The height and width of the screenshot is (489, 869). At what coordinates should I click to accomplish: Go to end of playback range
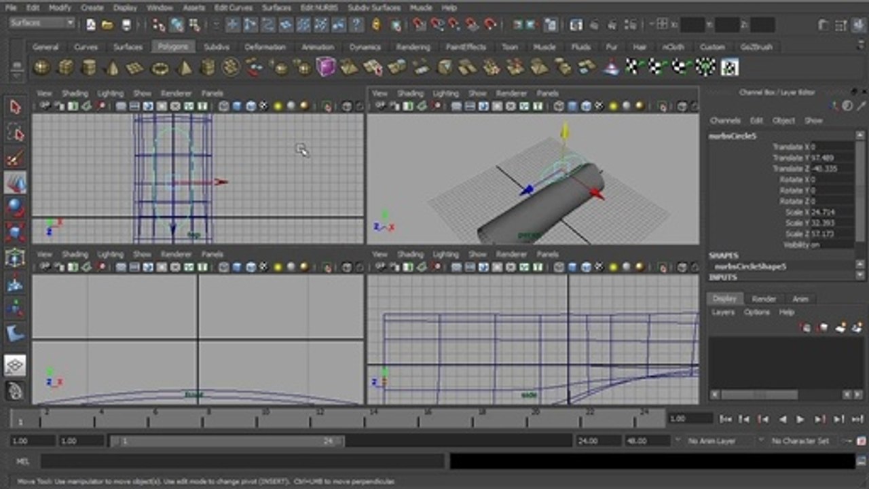(857, 419)
